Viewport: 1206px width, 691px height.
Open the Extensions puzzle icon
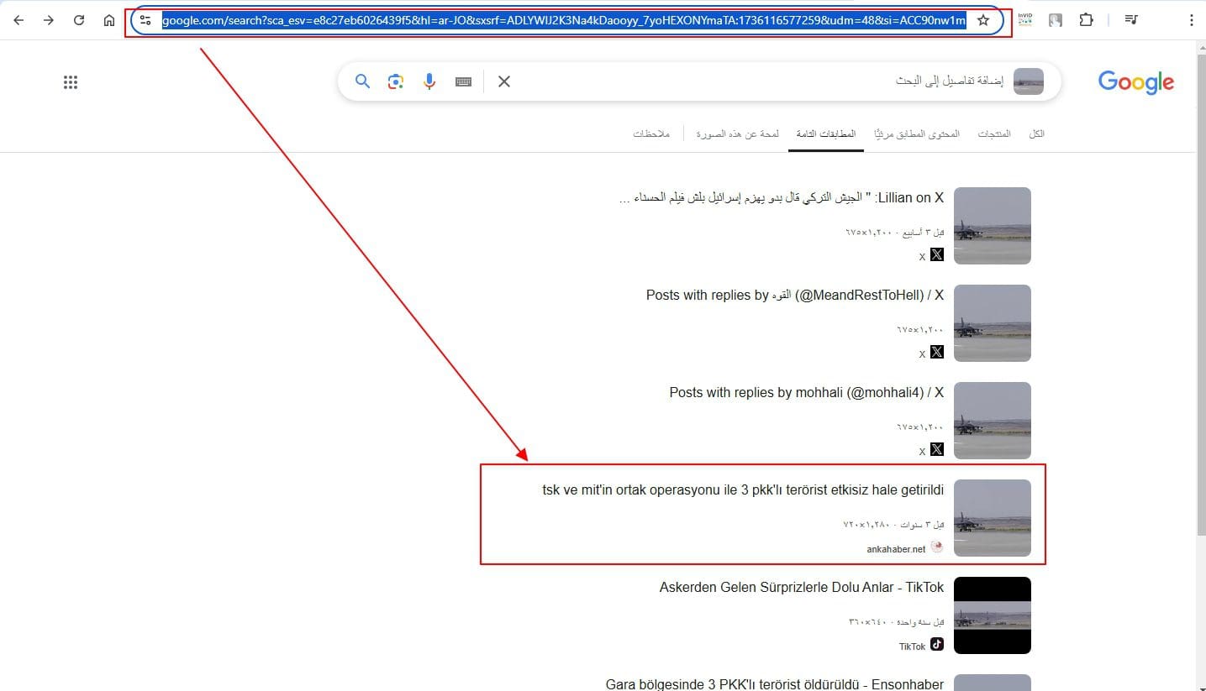pyautogui.click(x=1086, y=20)
